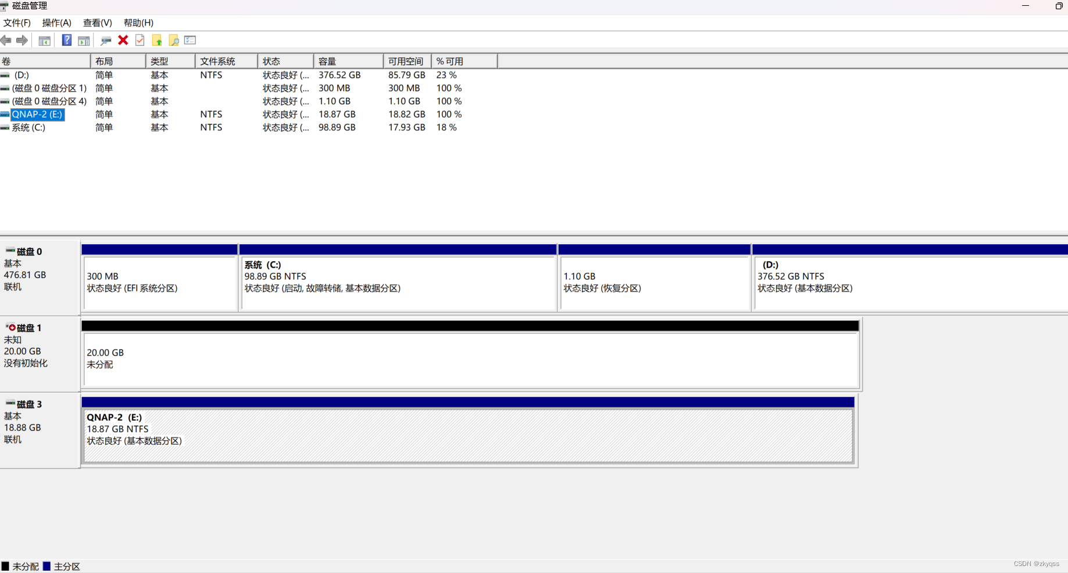Open MMC help via the question mark icon
The width and height of the screenshot is (1068, 573).
(66, 40)
